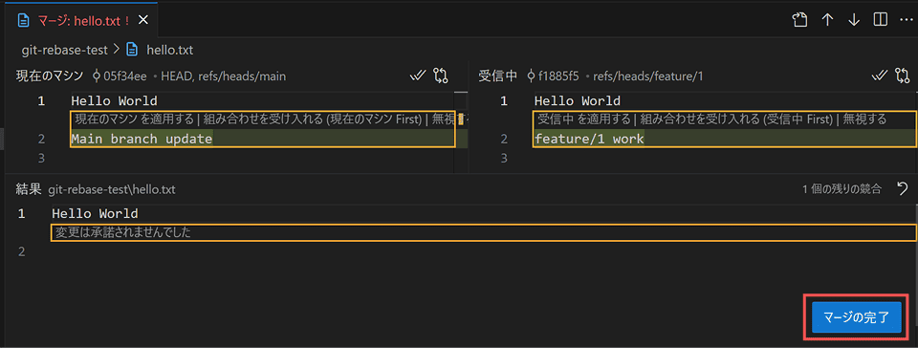The image size is (918, 348).
Task: Accept all changes from 受信中 double-check icon
Action: coord(880,76)
